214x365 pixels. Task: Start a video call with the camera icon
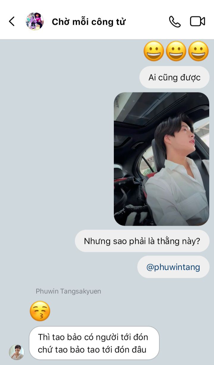pyautogui.click(x=197, y=21)
